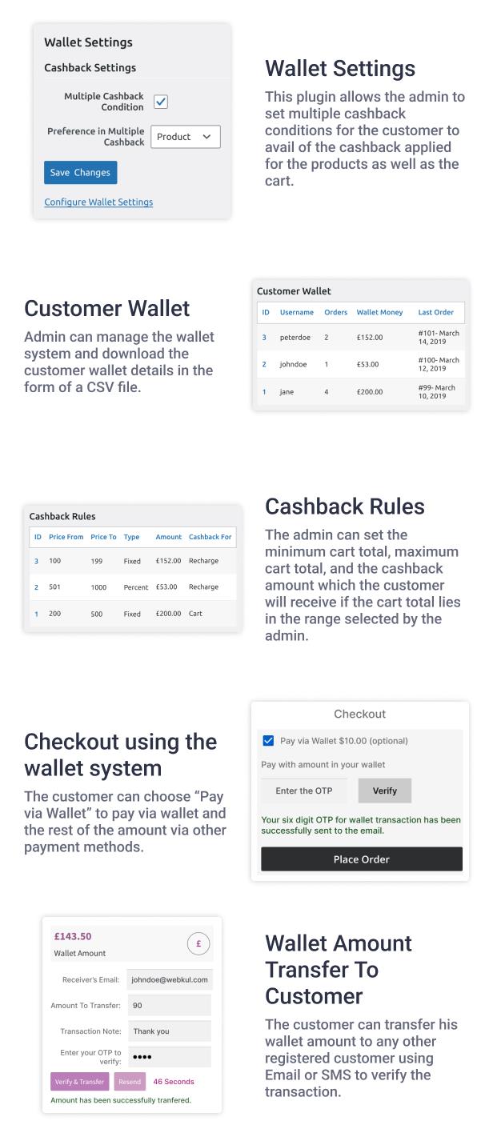
Task: Click the Save Changes button
Action: pos(81,173)
